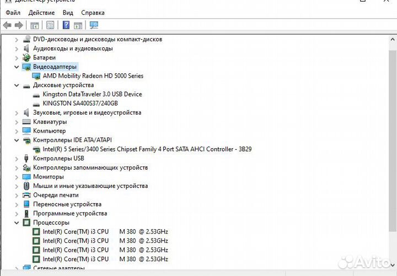The width and height of the screenshot is (397, 276).
Task: Select the Видеоадаптеры category label
Action: click(55, 67)
